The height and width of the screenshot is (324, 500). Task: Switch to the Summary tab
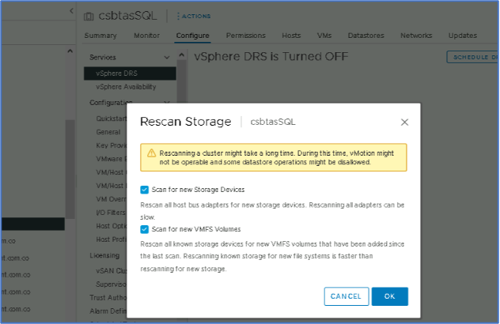click(100, 36)
